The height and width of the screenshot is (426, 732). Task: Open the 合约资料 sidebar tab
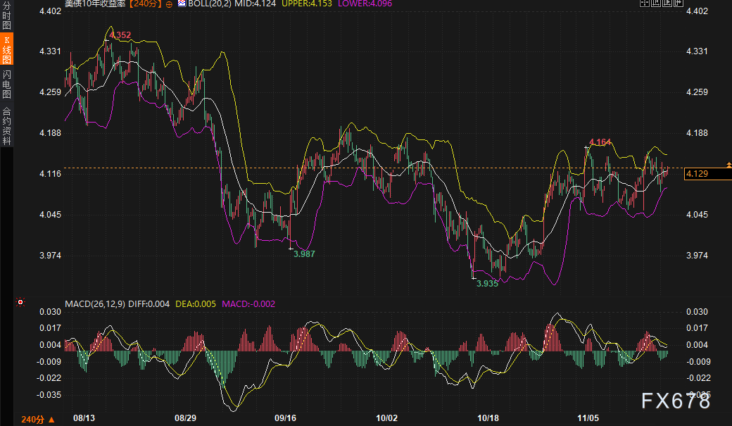(6, 125)
